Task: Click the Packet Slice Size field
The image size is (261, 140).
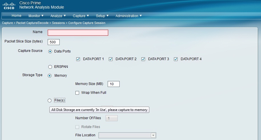Action: (x=54, y=42)
